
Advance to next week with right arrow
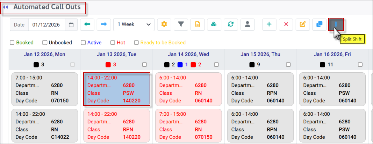click(104, 24)
